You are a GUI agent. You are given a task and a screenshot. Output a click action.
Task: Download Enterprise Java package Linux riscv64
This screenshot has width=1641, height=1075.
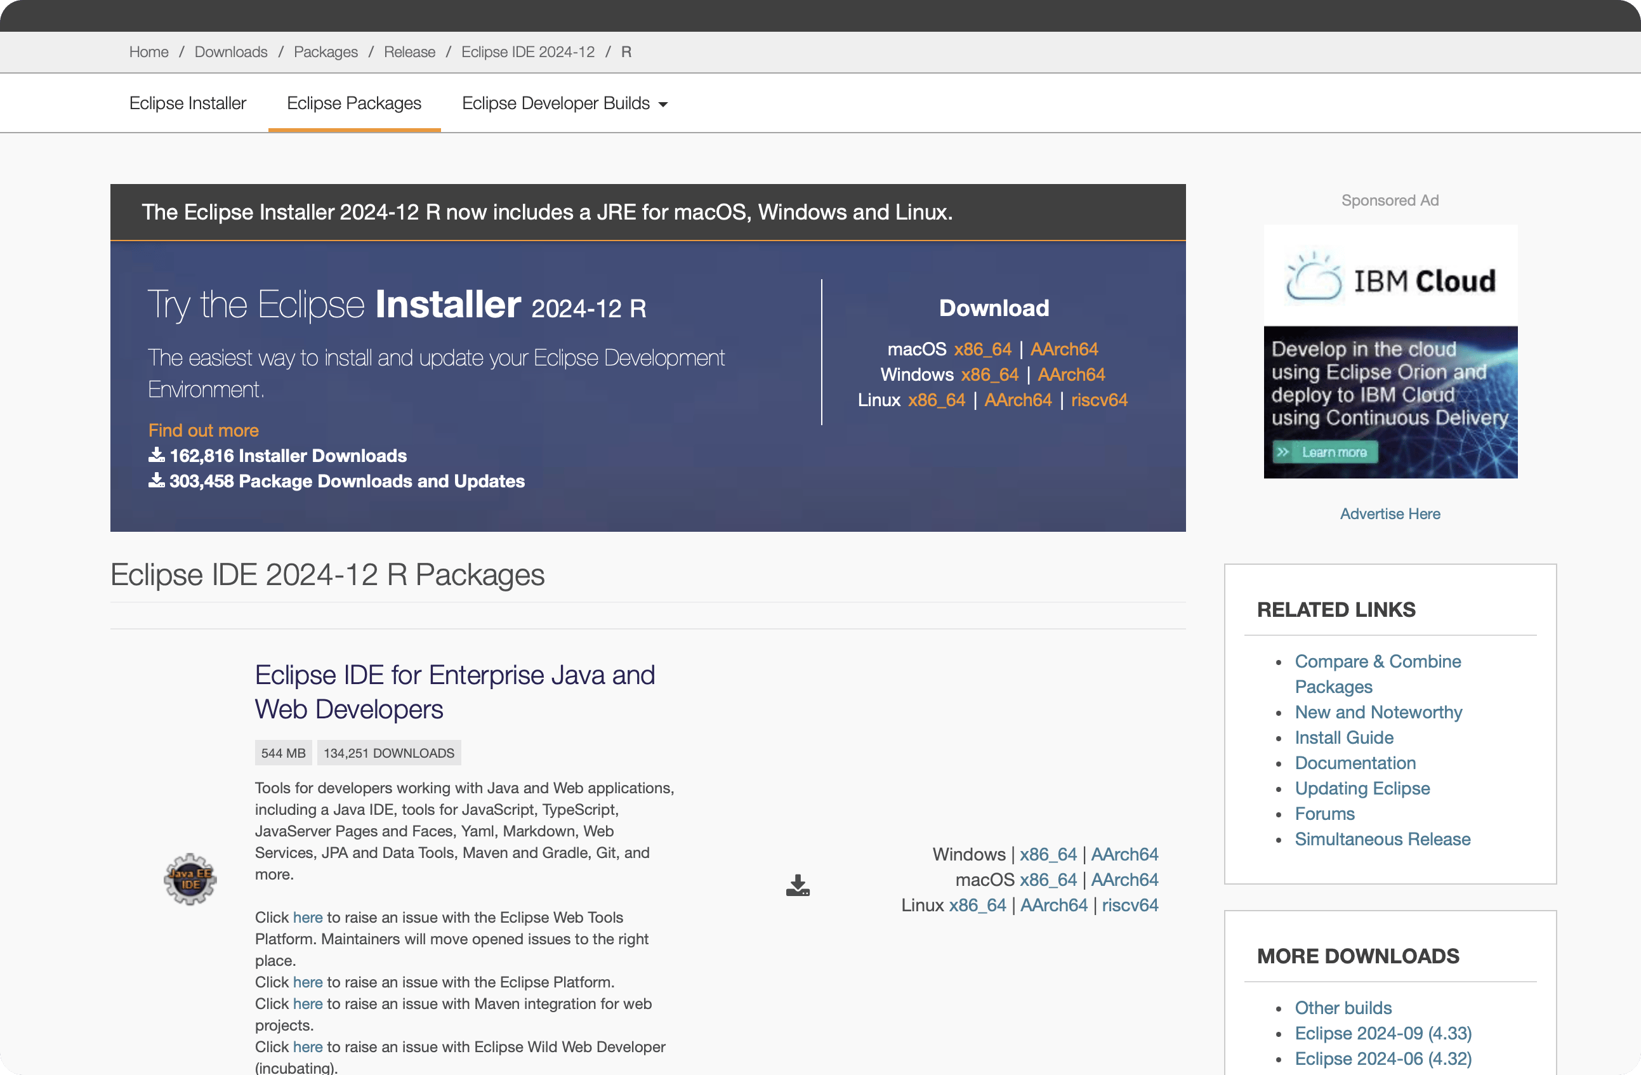click(1130, 906)
